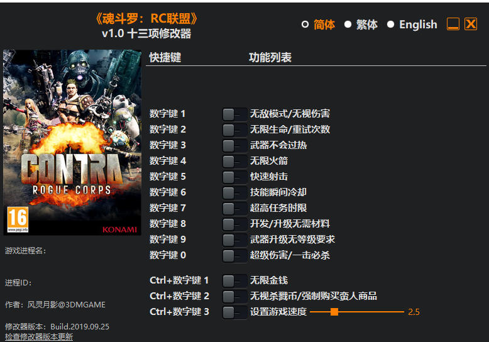Enable 超级伤害/一击必杀 switch
Screen dimensions: 489x342
tap(234, 256)
